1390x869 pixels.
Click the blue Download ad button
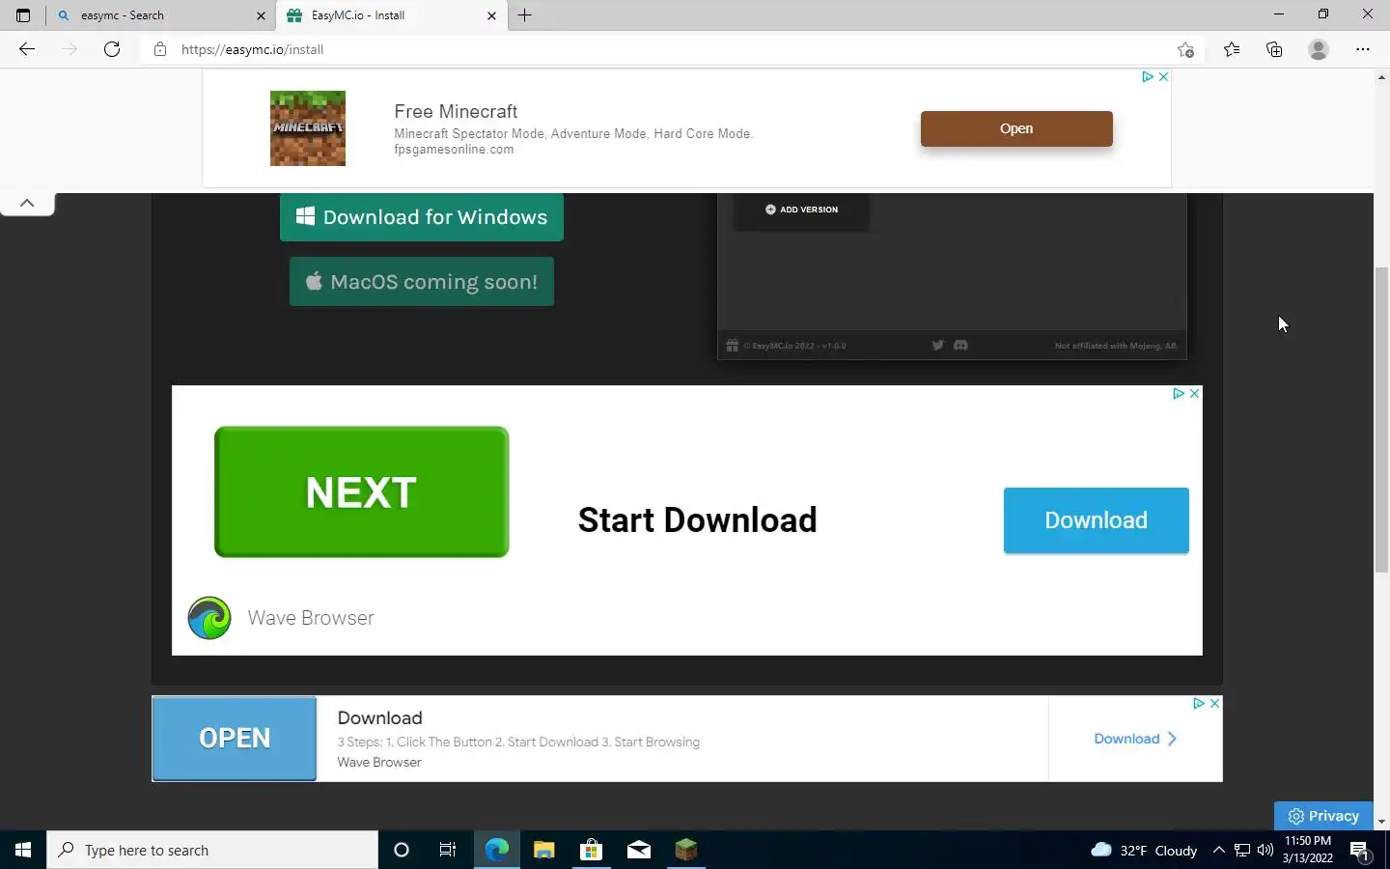1097,520
